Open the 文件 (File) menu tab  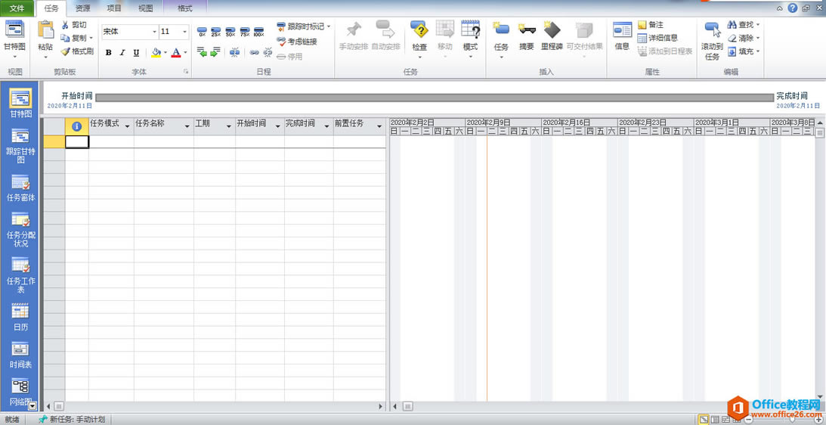click(17, 8)
